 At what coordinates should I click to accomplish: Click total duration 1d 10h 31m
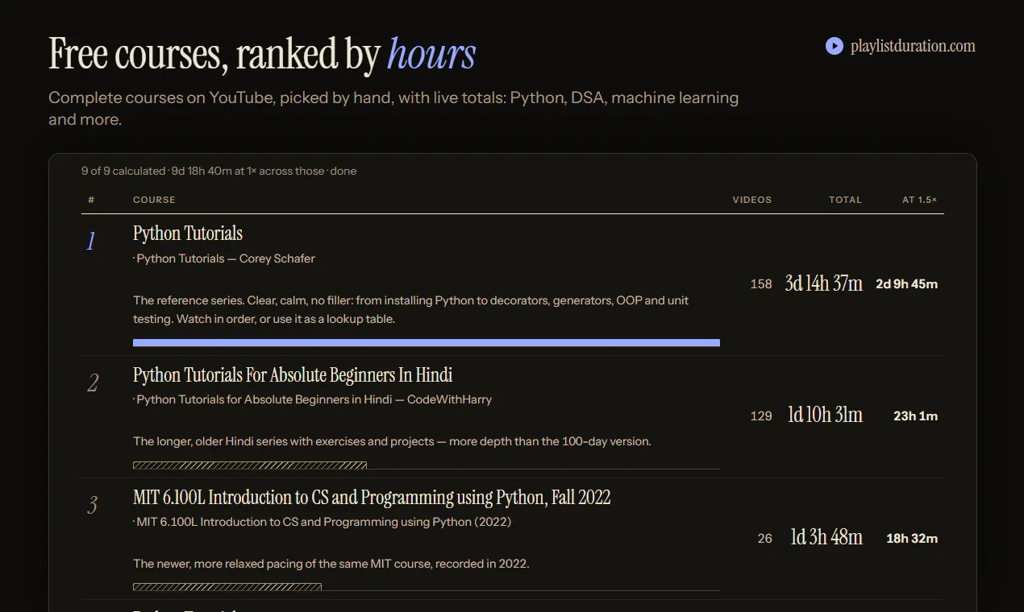point(825,416)
